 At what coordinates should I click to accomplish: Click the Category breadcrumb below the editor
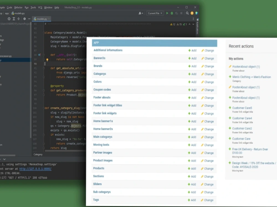pos(38,154)
